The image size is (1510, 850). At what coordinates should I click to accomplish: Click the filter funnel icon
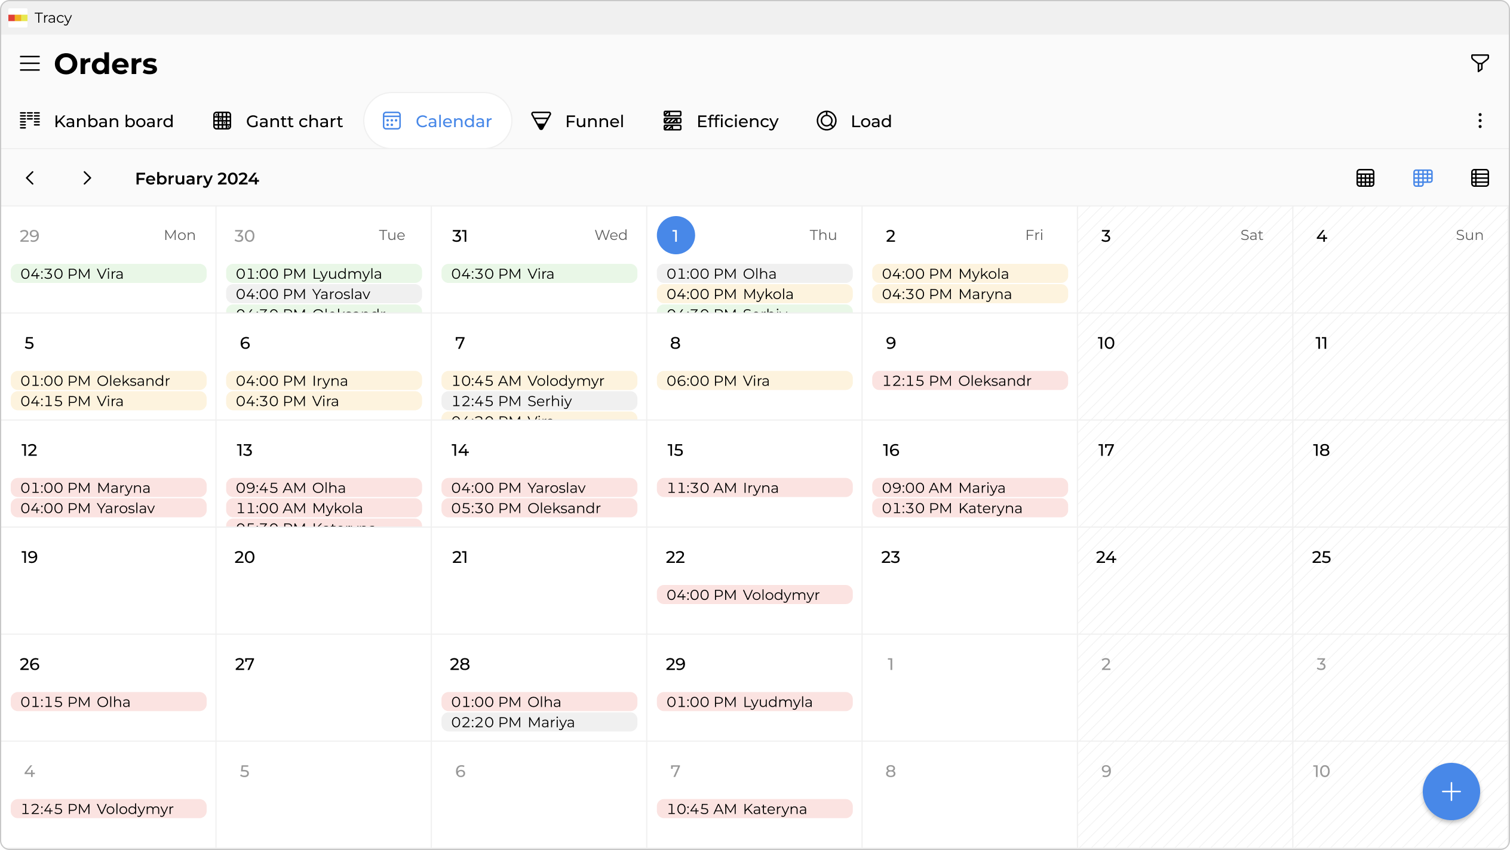pyautogui.click(x=1480, y=63)
